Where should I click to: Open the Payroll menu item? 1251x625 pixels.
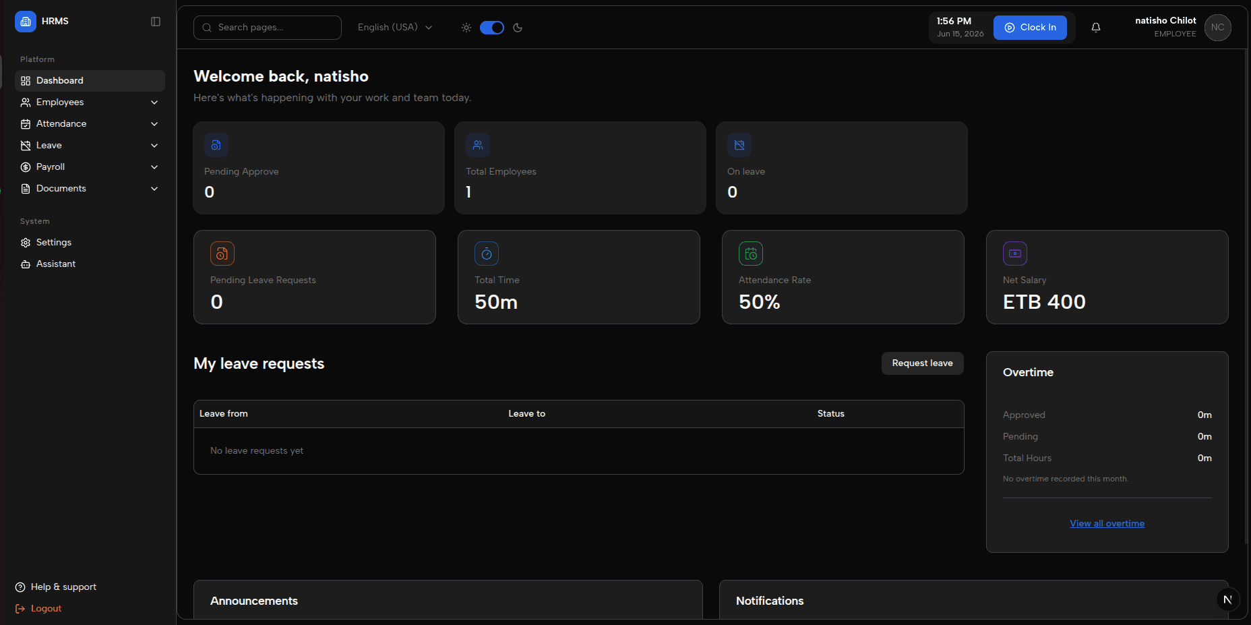tap(90, 167)
